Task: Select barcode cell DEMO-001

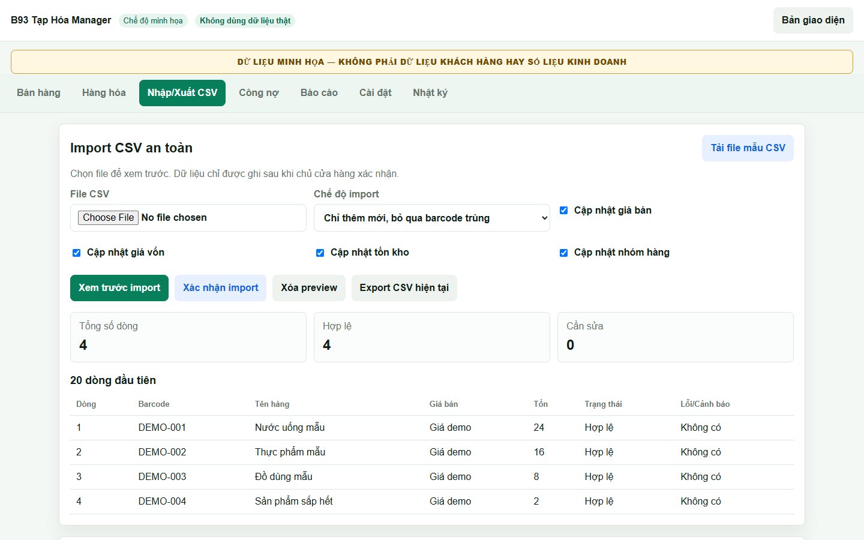Action: 162,428
